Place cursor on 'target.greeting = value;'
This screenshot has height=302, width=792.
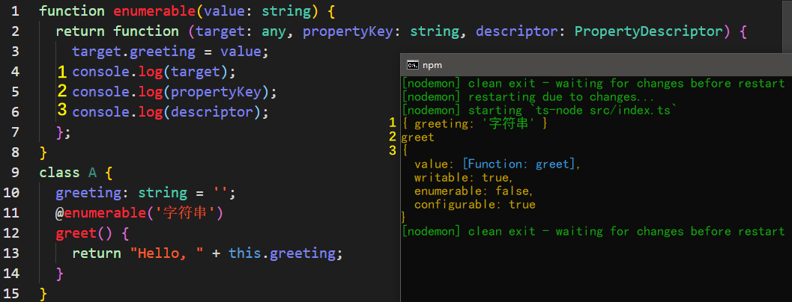(x=172, y=52)
